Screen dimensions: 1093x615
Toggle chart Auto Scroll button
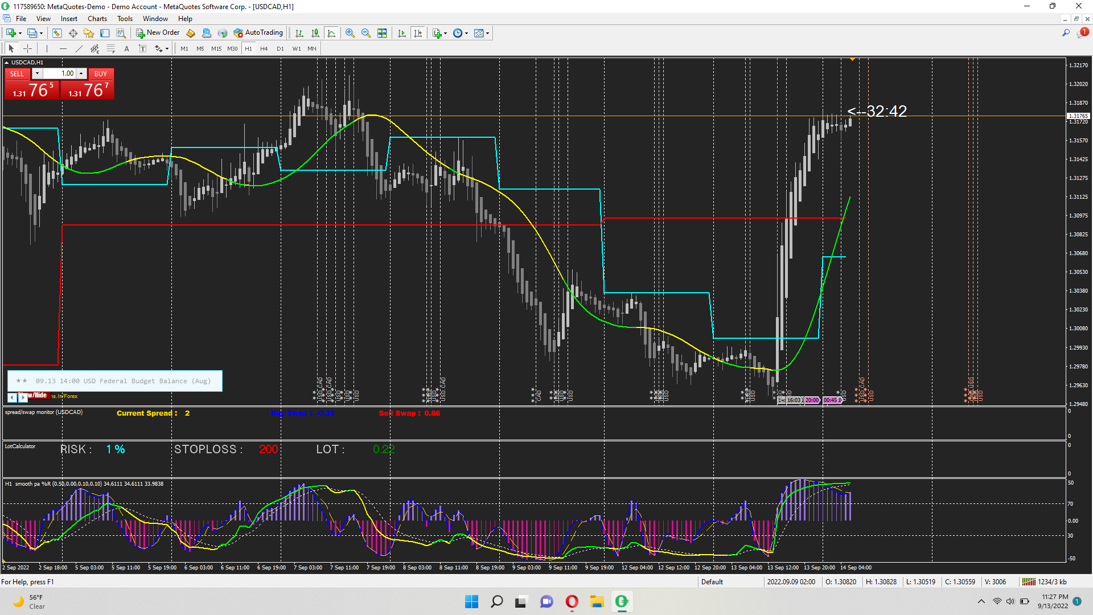tap(402, 33)
